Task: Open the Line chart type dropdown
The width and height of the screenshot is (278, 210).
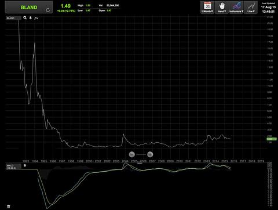Action: (251, 8)
